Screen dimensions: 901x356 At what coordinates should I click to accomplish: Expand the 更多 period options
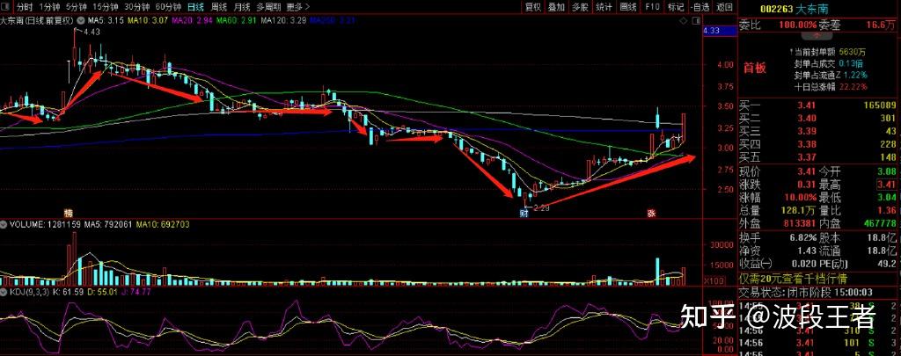click(x=295, y=6)
